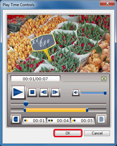
Task: Set the start point with left marker button
Action: pos(16,119)
